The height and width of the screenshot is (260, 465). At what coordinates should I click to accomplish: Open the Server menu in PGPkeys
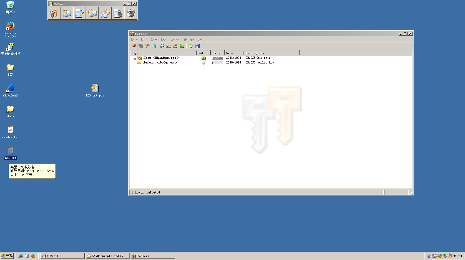pyautogui.click(x=176, y=39)
